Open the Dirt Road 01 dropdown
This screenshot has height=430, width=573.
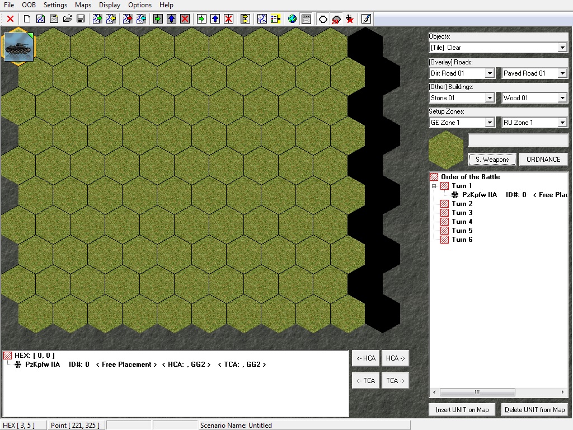(x=490, y=73)
